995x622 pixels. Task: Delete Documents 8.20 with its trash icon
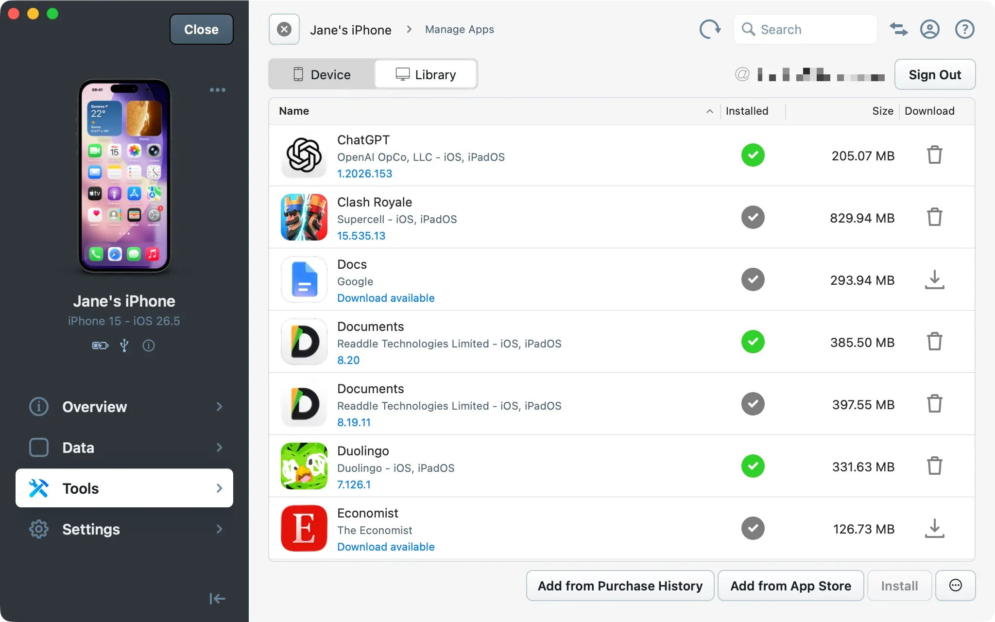click(x=934, y=342)
